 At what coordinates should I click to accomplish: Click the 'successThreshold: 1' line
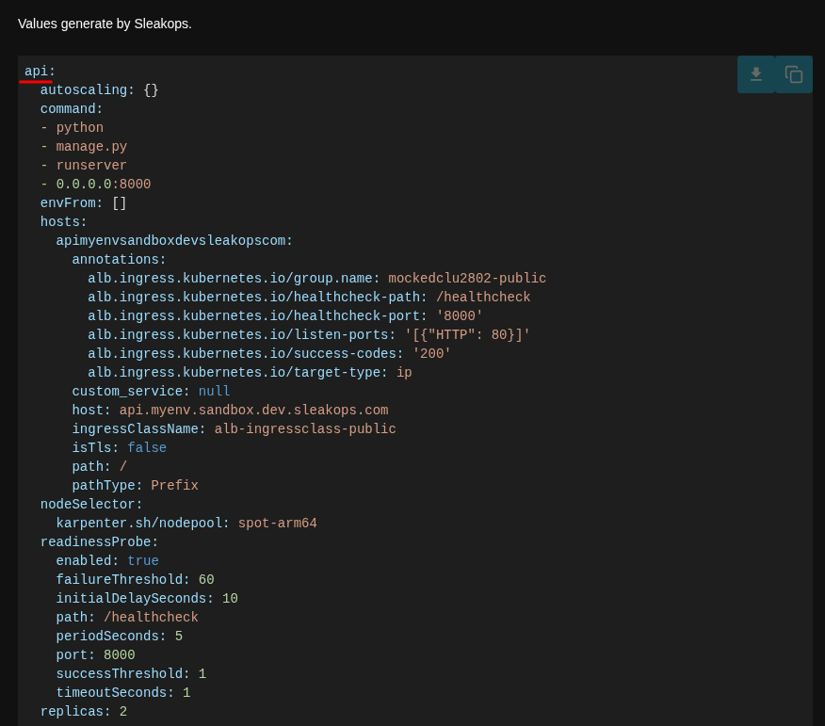132,674
